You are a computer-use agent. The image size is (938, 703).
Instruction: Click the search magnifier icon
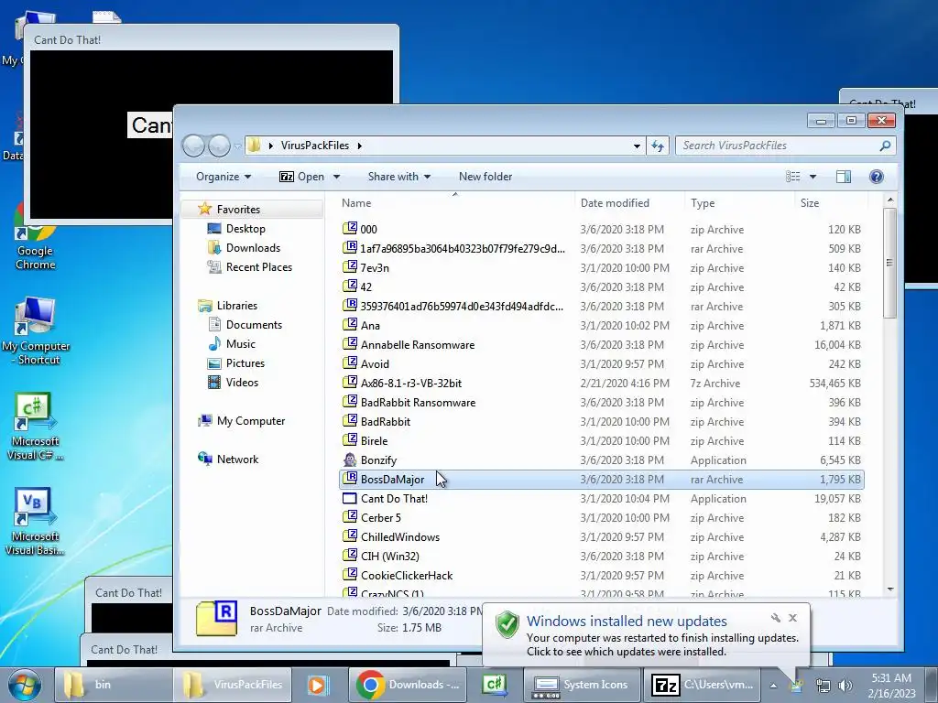coord(885,146)
